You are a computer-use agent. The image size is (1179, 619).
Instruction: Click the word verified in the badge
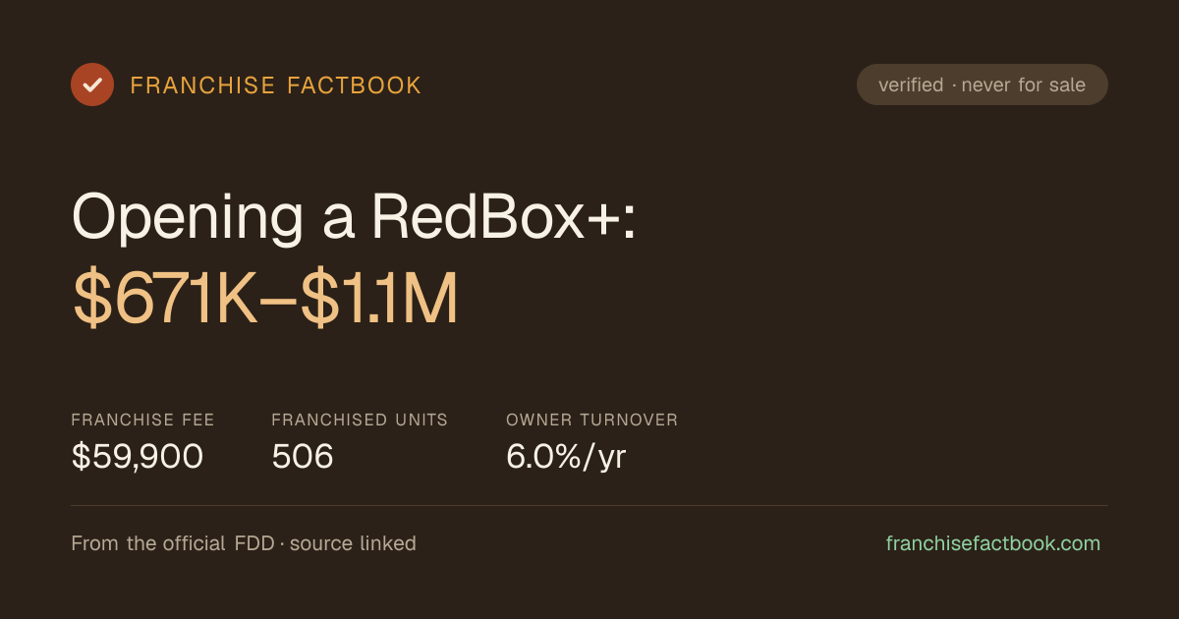pos(911,84)
